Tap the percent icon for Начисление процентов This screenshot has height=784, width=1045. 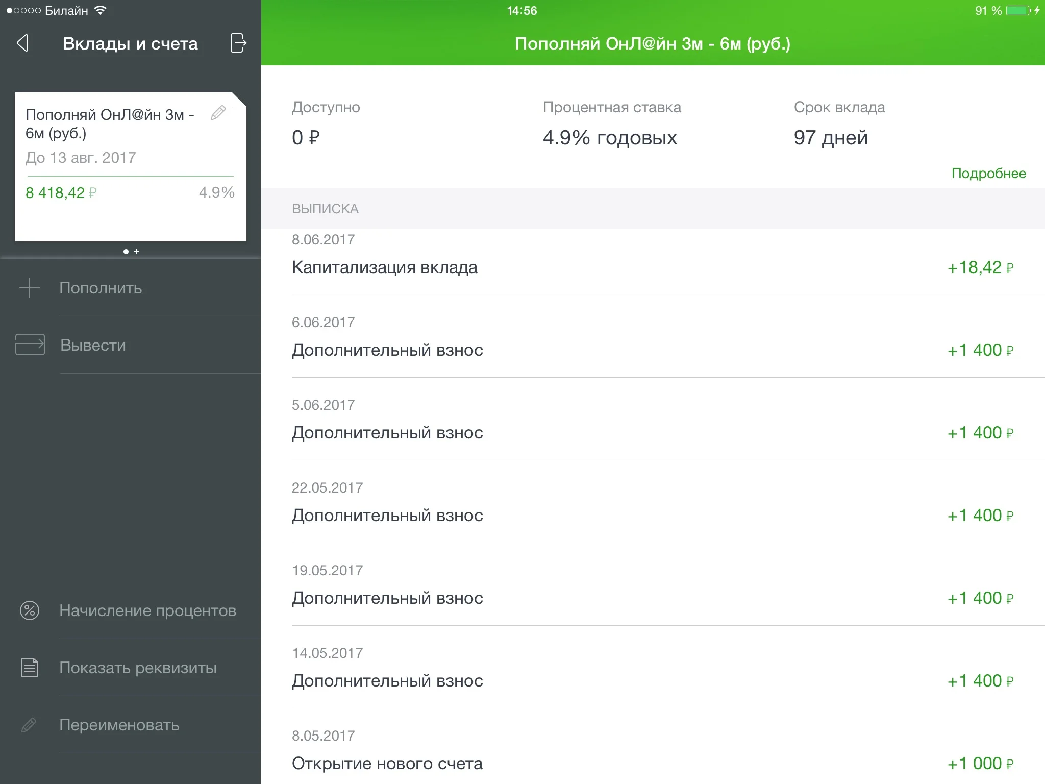pyautogui.click(x=30, y=610)
